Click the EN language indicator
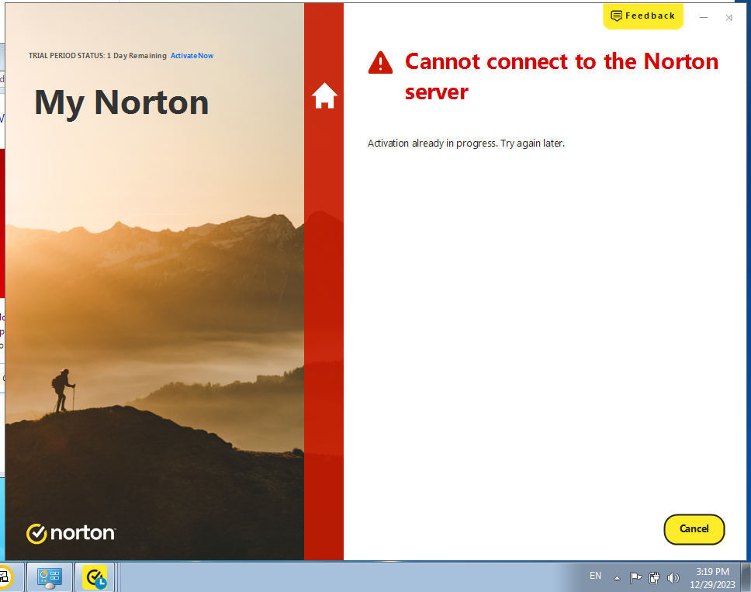751x592 pixels. point(595,576)
